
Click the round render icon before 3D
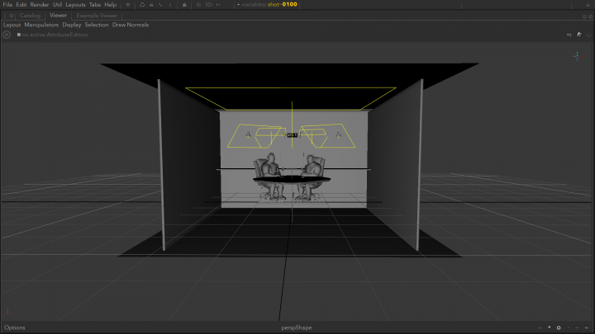pos(198,5)
